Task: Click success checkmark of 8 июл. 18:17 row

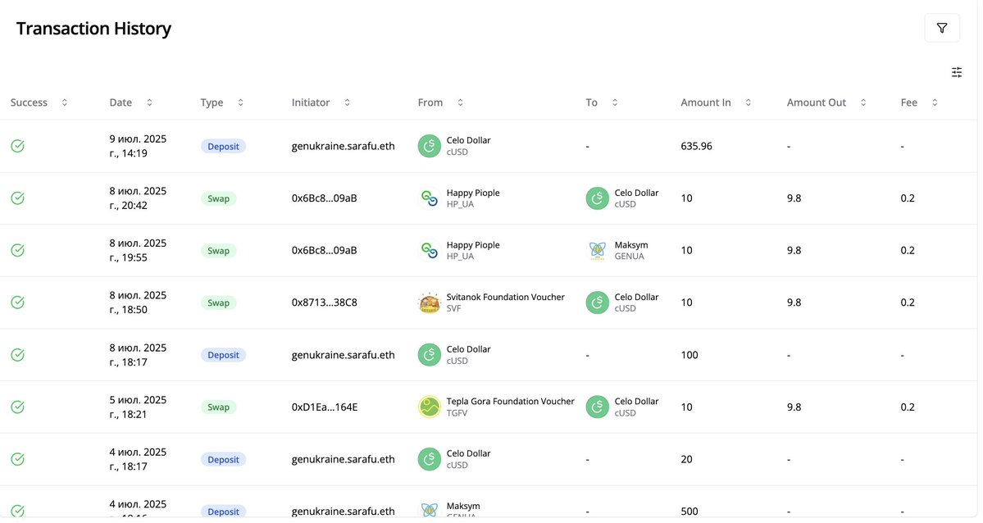Action: pos(17,355)
